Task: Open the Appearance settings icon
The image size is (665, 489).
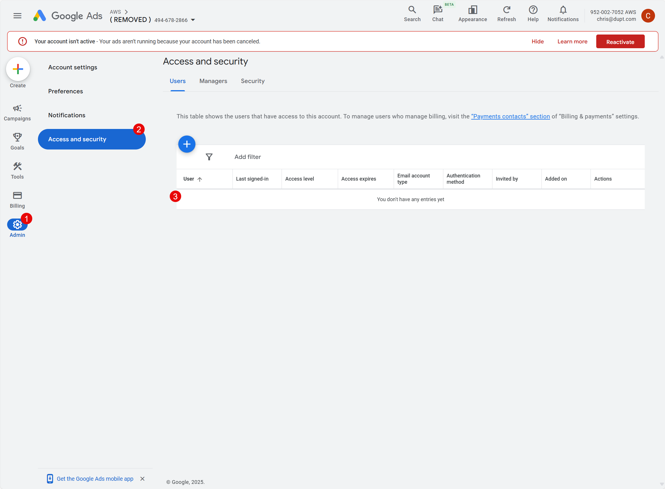Action: pyautogui.click(x=472, y=10)
